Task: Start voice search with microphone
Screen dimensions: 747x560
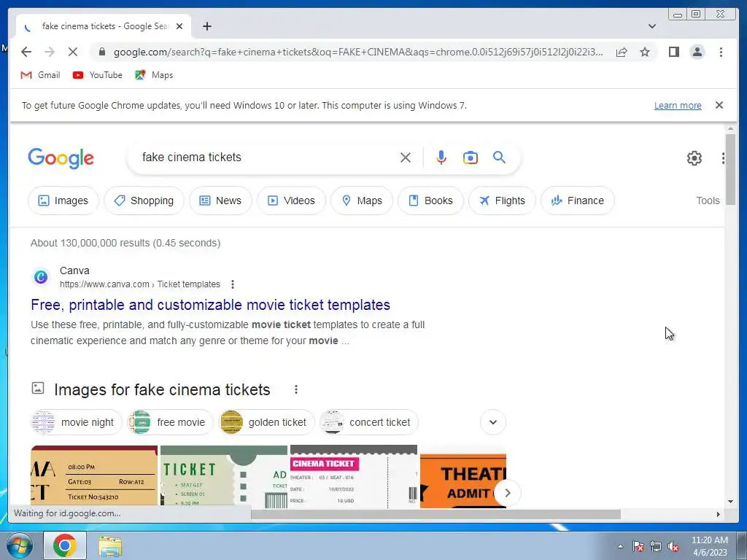Action: click(441, 157)
